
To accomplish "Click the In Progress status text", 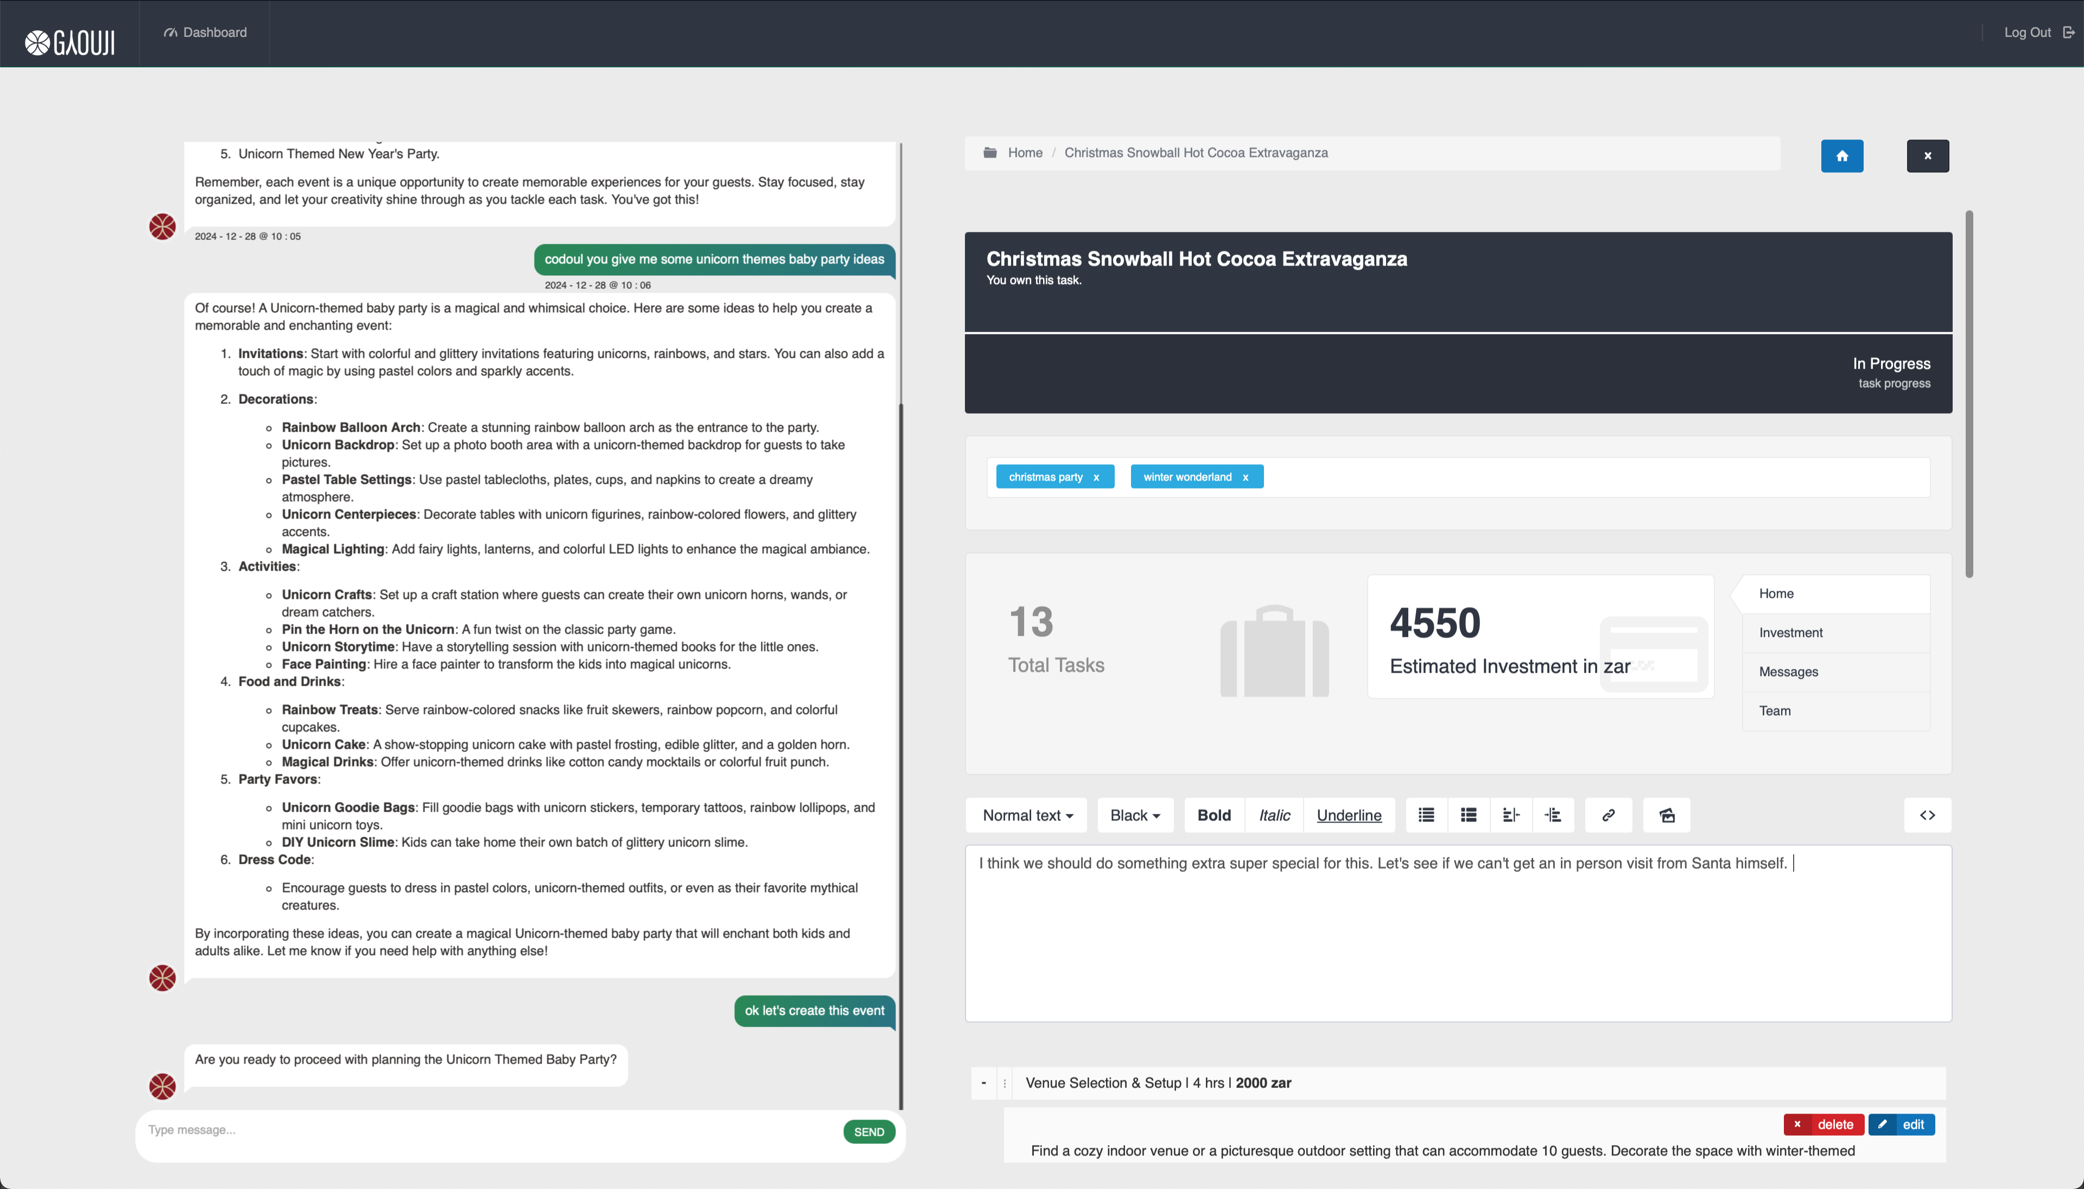I will pyautogui.click(x=1891, y=364).
